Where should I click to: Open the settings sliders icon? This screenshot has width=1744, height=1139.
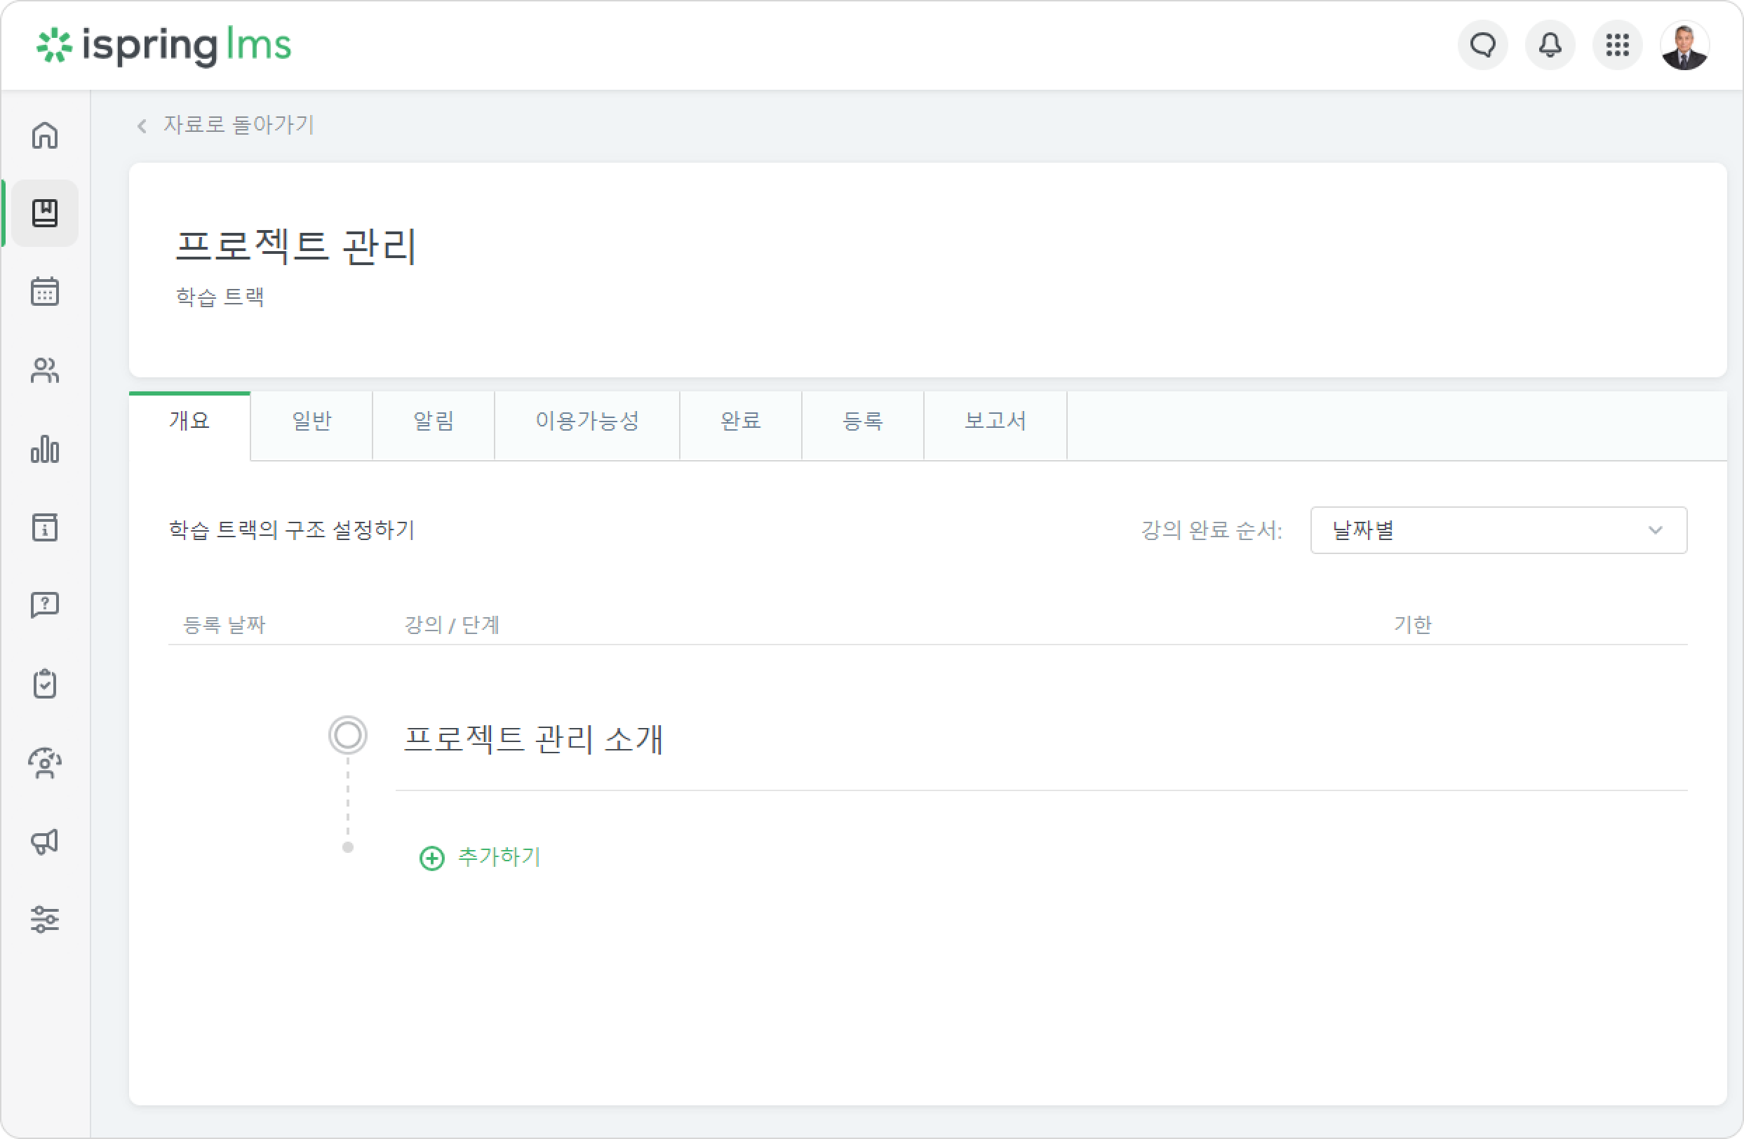tap(45, 919)
